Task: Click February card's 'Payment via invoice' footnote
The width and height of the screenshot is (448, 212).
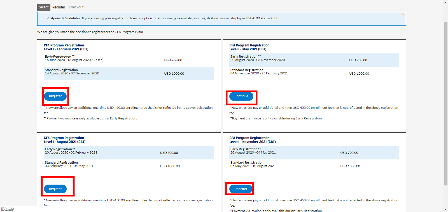Action: [90, 118]
